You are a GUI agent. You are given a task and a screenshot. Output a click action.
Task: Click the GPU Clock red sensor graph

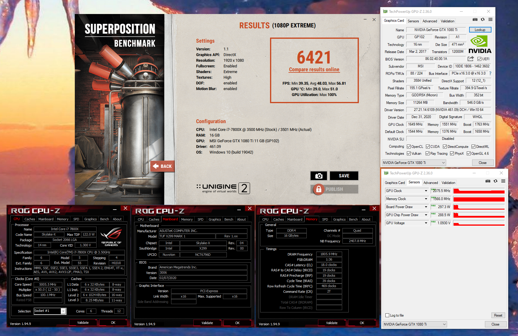pos(479,191)
